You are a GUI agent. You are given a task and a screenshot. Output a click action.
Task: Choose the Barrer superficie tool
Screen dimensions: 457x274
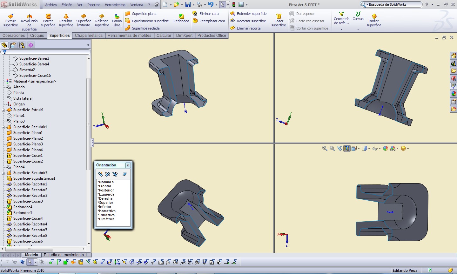48,20
